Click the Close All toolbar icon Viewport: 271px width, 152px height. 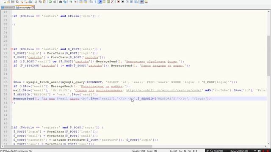(x=26, y=2)
